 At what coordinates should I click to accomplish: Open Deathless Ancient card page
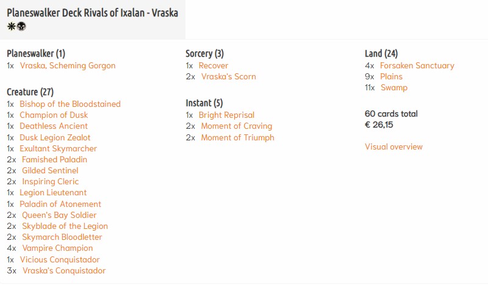54,126
